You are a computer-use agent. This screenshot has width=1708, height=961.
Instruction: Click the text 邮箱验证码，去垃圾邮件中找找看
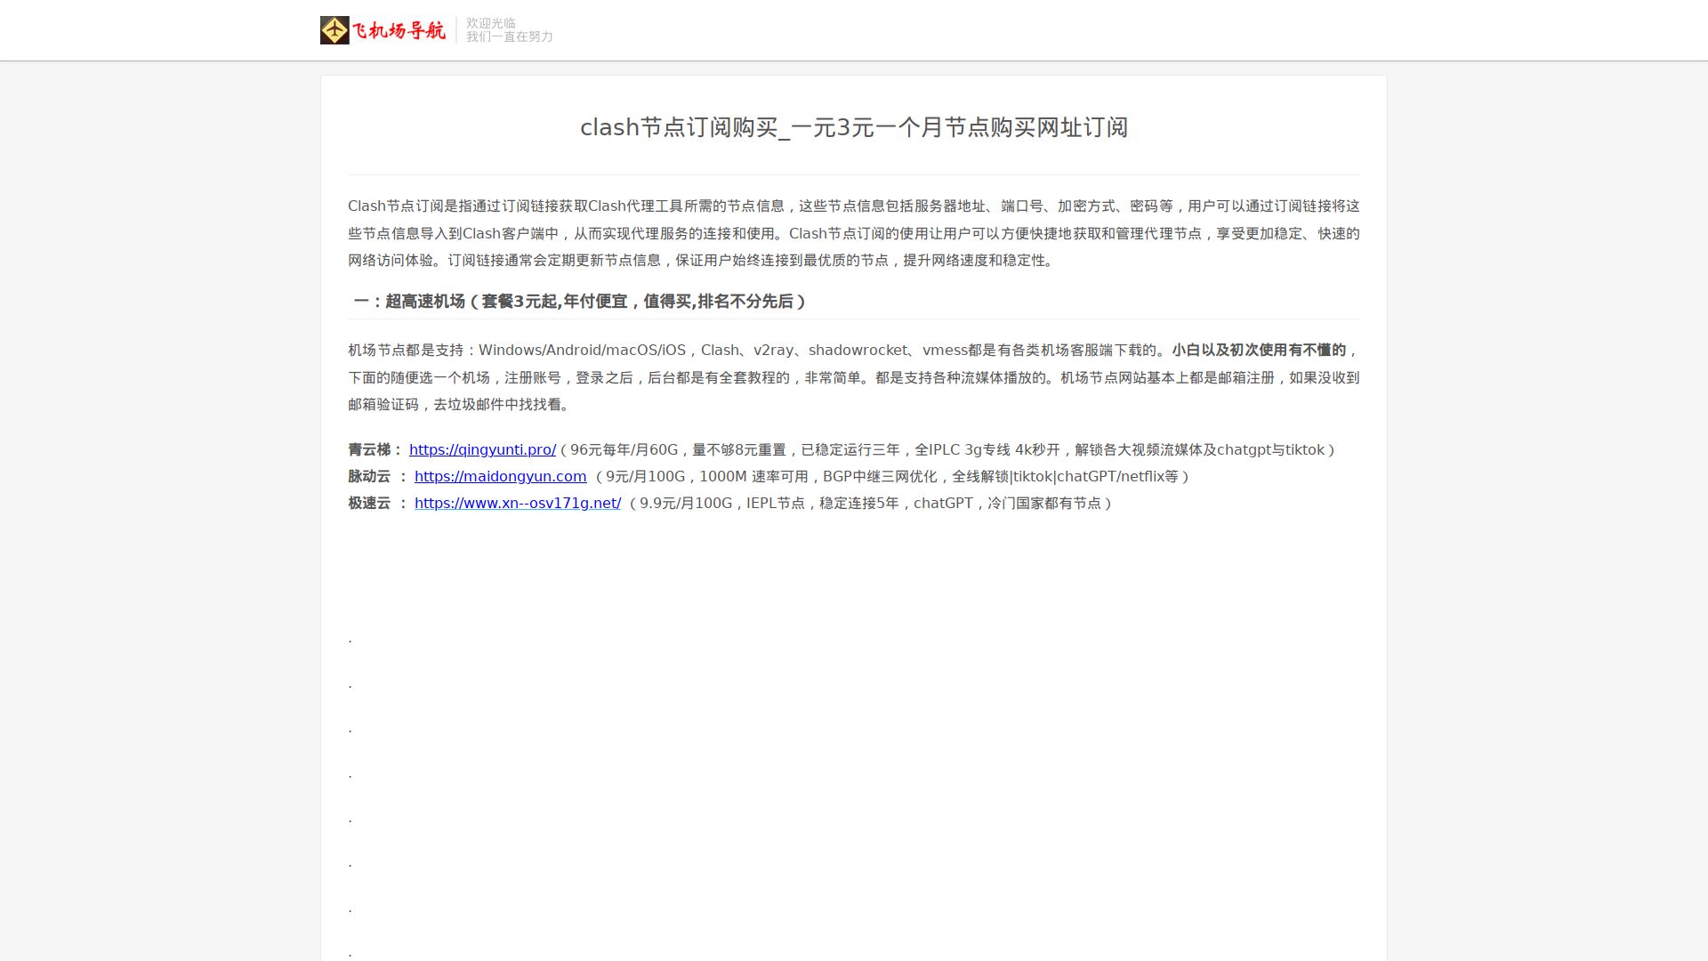pyautogui.click(x=459, y=405)
